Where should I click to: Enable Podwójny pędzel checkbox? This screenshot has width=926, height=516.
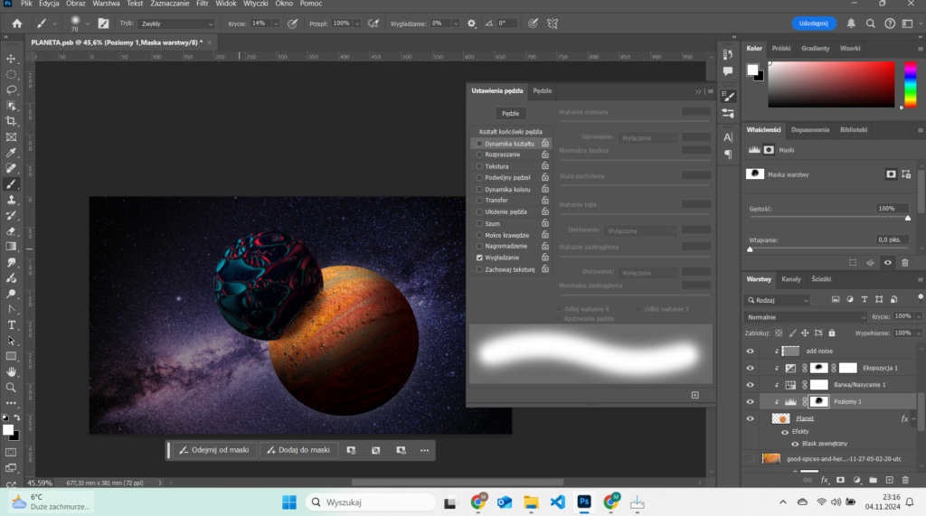(479, 178)
